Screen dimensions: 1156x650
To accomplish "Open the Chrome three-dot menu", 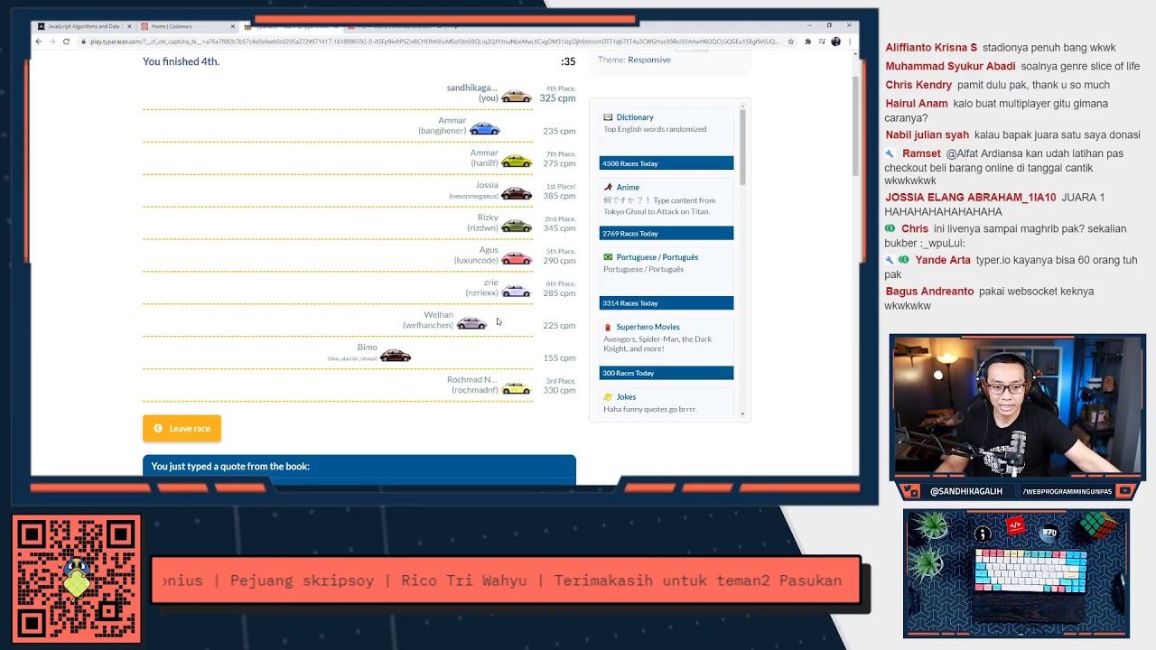I will pos(850,42).
